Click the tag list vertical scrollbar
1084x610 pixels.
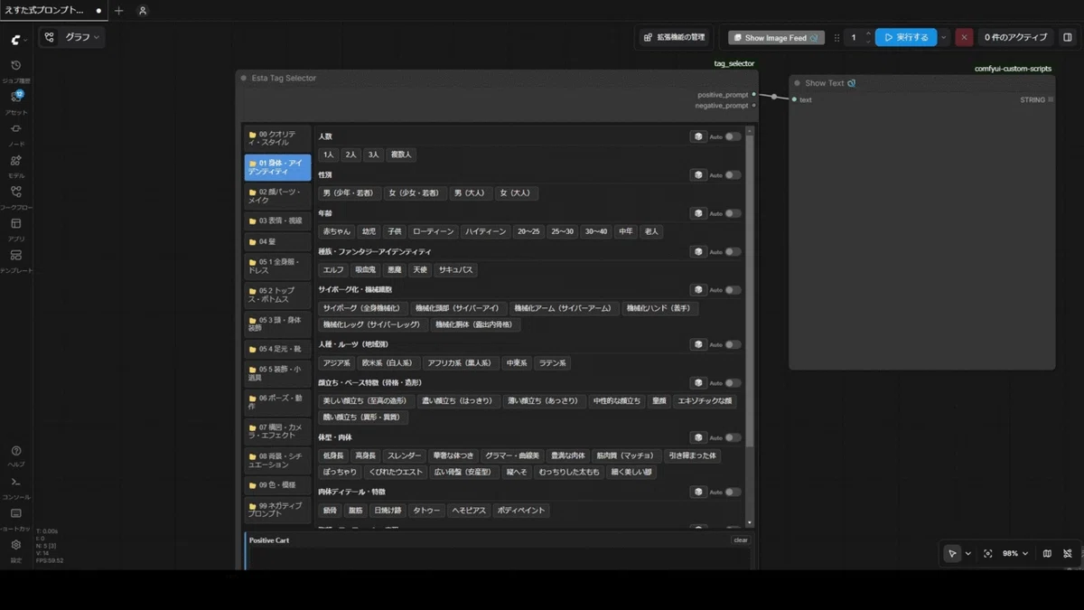pyautogui.click(x=750, y=326)
